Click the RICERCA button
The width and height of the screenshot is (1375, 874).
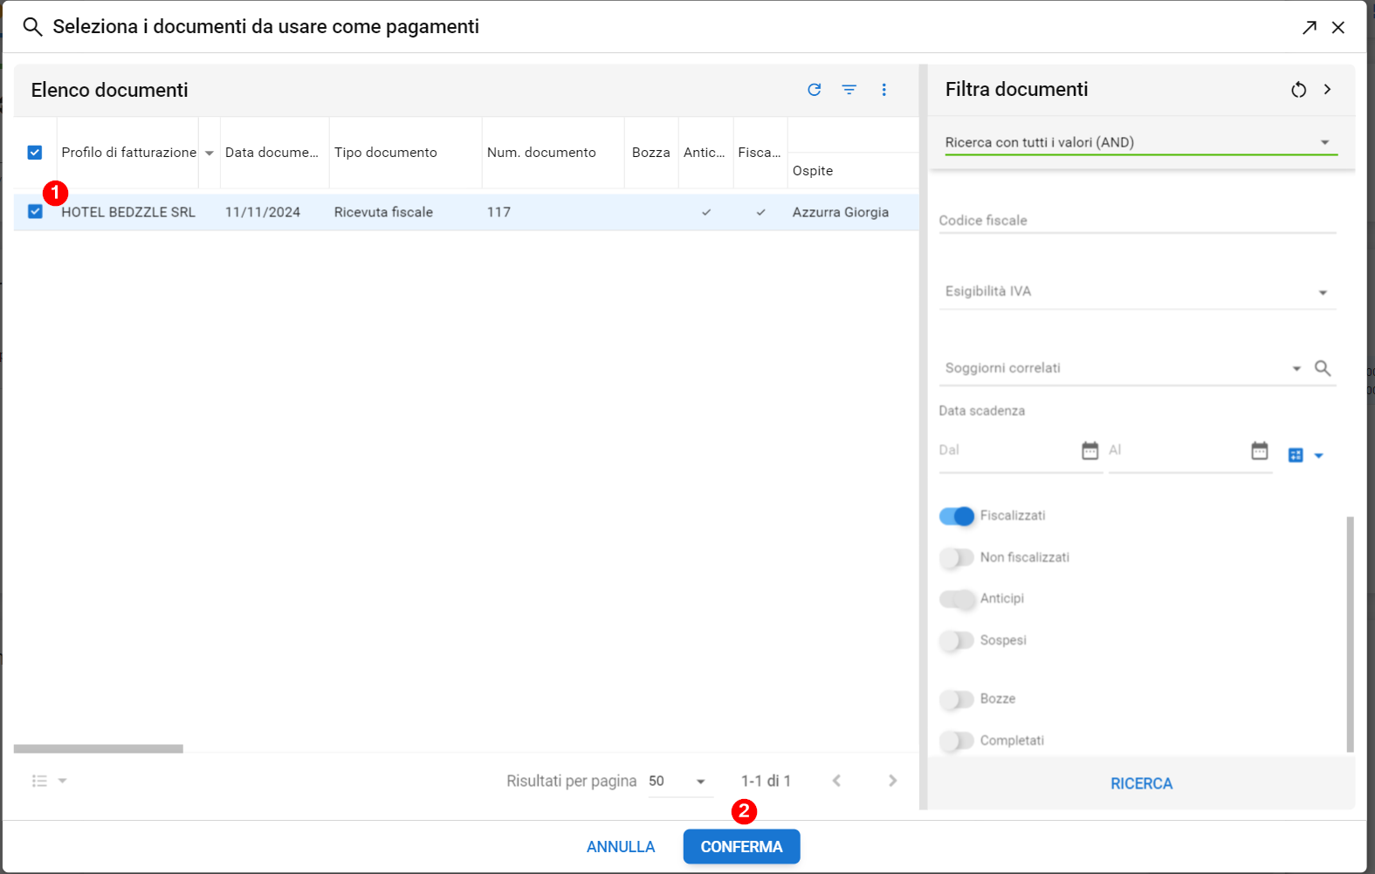pos(1141,783)
